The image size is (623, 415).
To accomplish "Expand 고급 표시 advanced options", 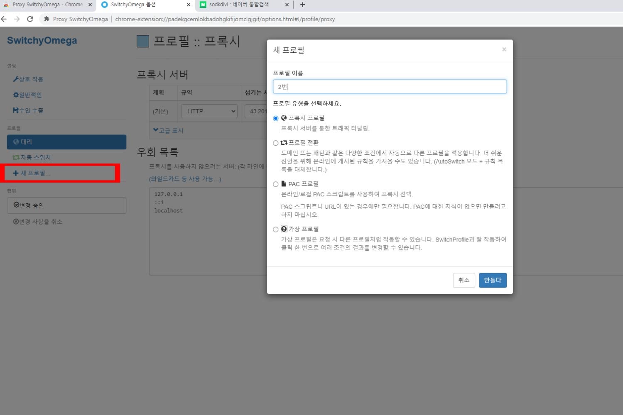I will coord(168,131).
